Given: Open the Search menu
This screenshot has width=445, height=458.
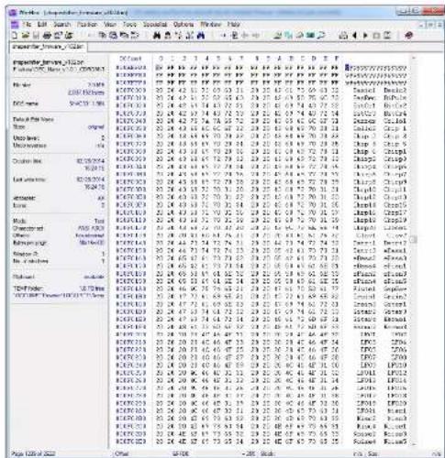Looking at the screenshot, I should pyautogui.click(x=62, y=24).
